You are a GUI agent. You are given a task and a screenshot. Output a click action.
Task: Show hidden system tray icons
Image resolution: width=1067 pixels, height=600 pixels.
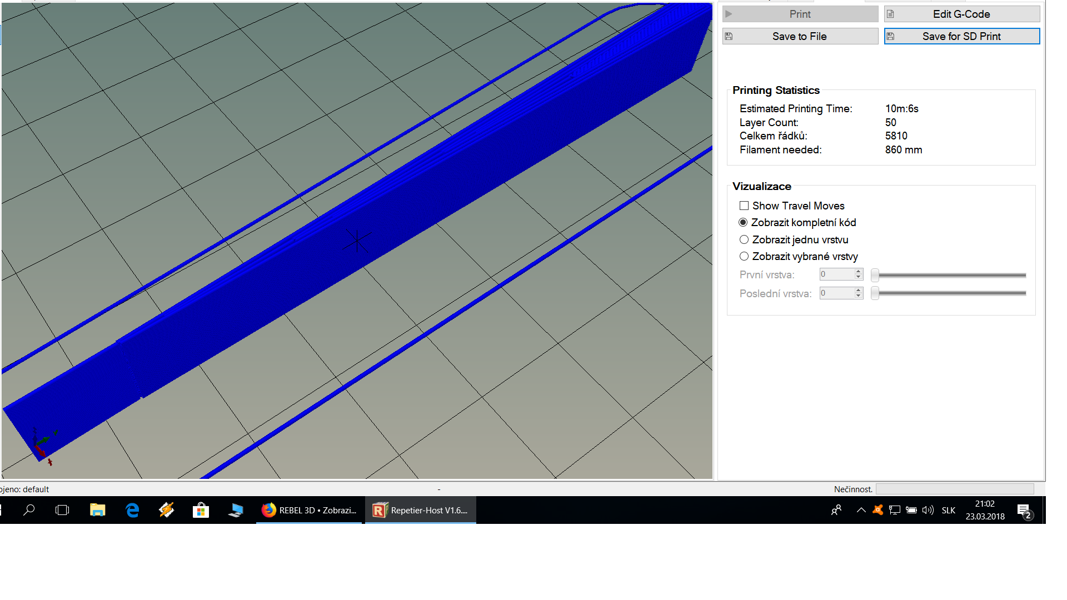tap(861, 510)
